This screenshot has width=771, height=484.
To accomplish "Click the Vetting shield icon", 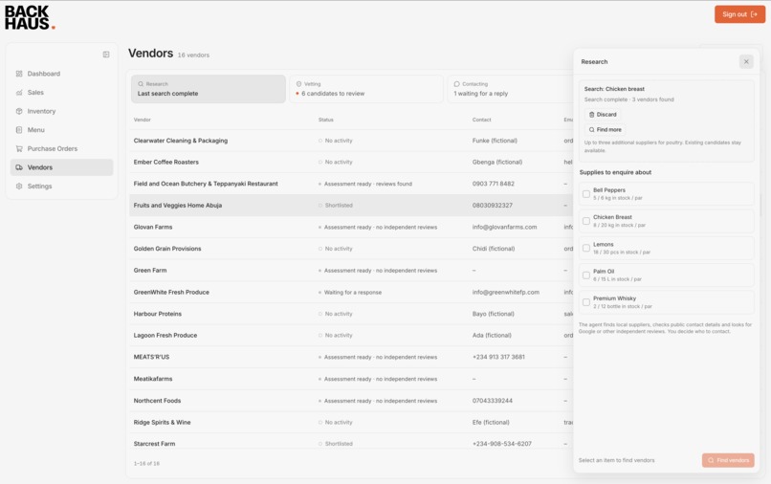I will [x=298, y=84].
